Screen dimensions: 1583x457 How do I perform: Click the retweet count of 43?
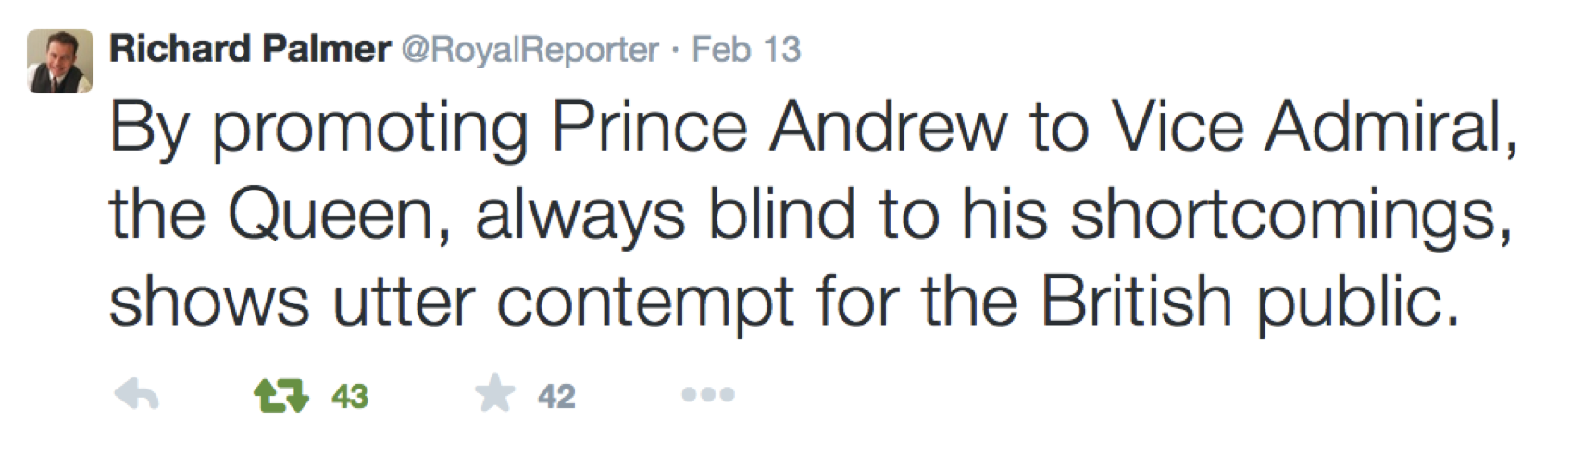click(350, 397)
